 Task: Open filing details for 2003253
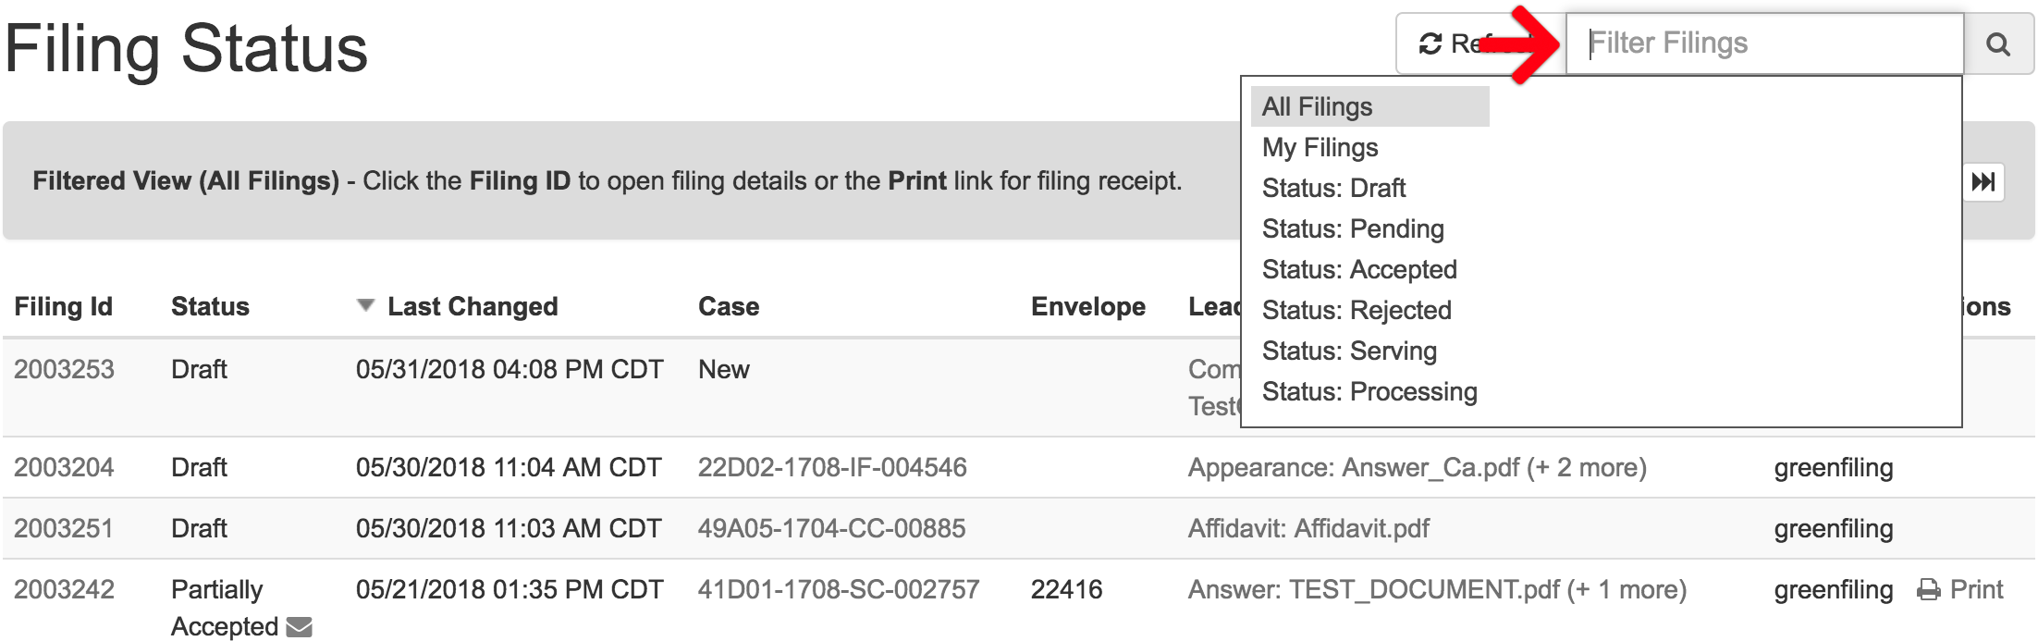[x=64, y=368]
